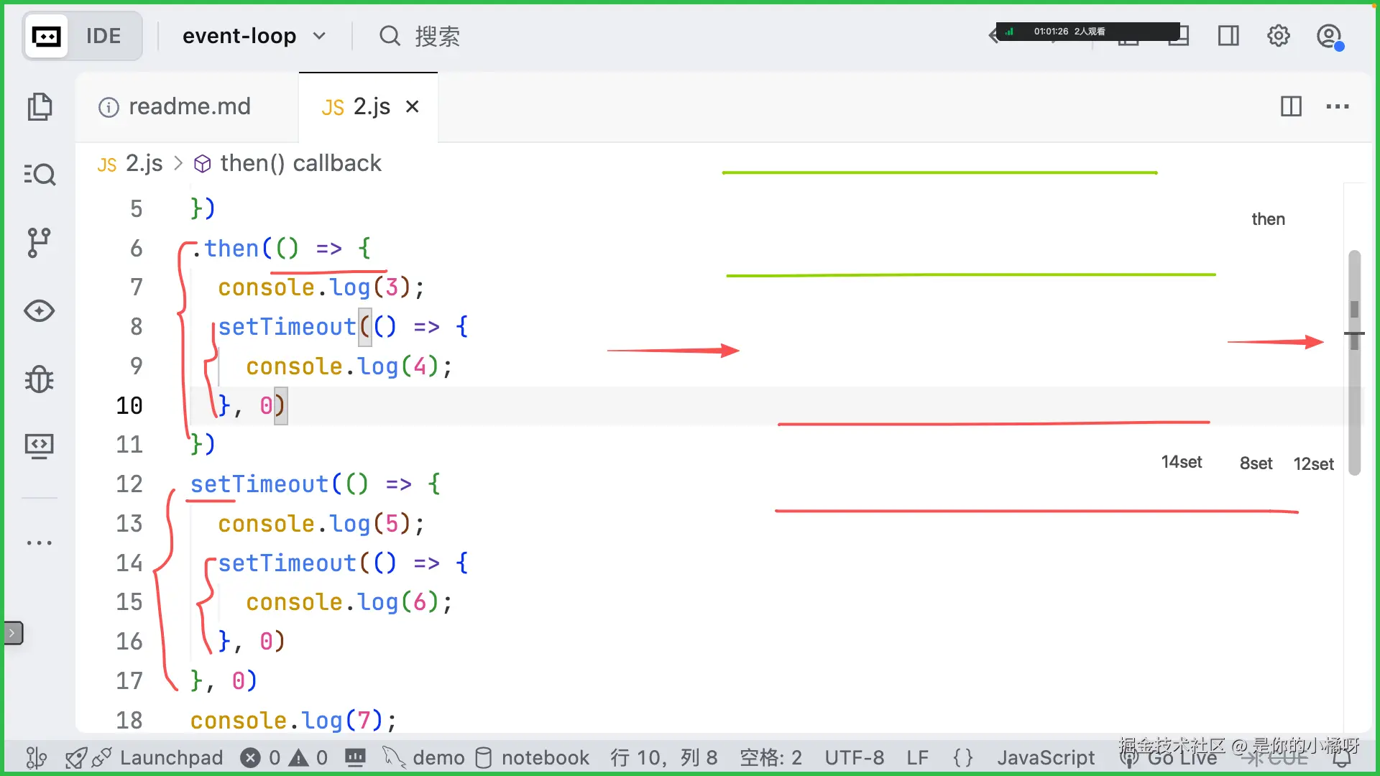The image size is (1380, 776).
Task: Open the Explorer file panel
Action: point(40,106)
